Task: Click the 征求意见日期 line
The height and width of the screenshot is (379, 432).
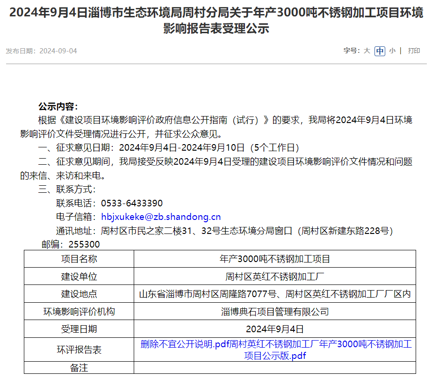Action: [x=169, y=148]
